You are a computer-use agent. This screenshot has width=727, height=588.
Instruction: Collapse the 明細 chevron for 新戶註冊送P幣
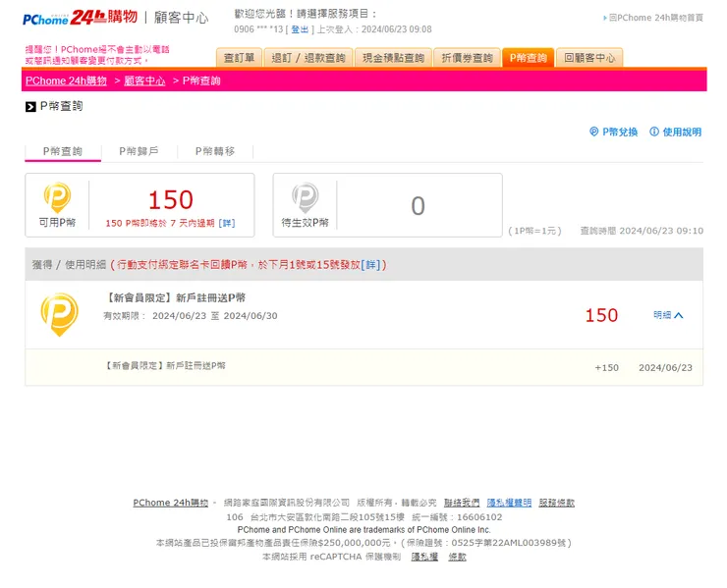click(679, 315)
